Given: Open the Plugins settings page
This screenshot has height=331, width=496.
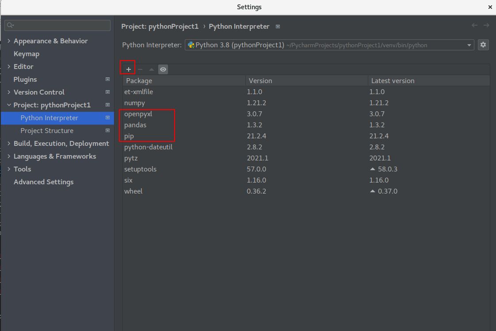Looking at the screenshot, I should tap(25, 80).
